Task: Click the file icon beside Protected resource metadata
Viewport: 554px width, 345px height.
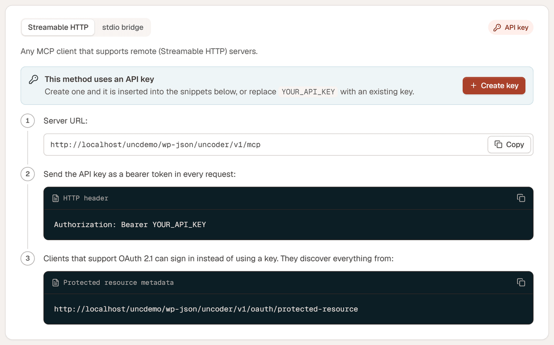Action: 55,283
